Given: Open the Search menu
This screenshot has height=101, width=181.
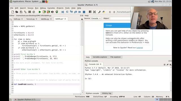Looking at the screenshot, I should tap(23, 8).
